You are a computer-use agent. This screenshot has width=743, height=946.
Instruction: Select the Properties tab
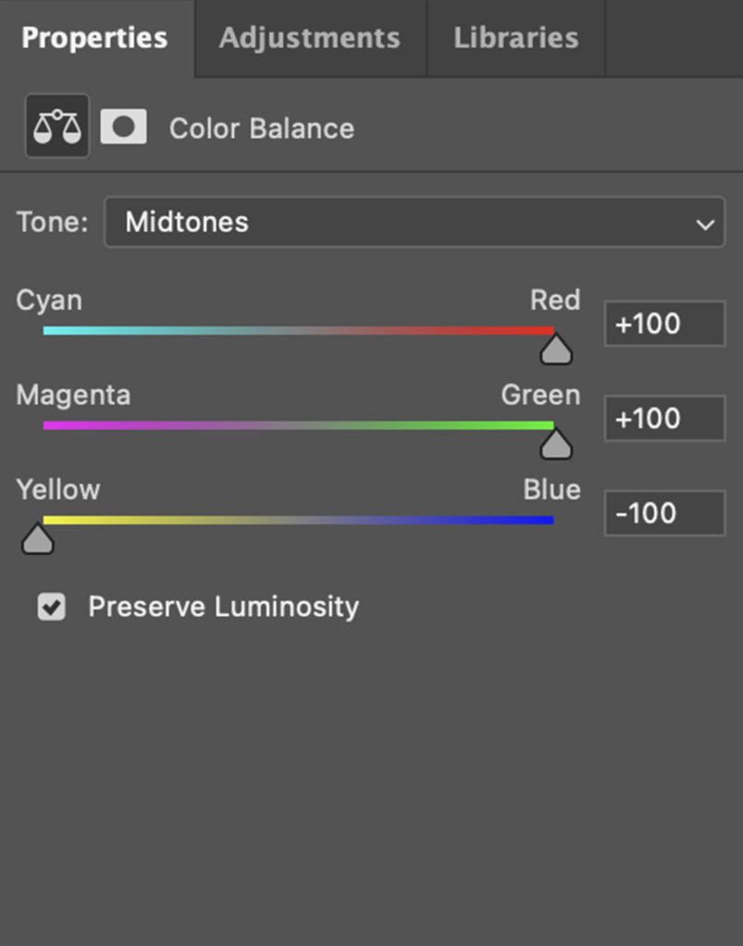(94, 38)
